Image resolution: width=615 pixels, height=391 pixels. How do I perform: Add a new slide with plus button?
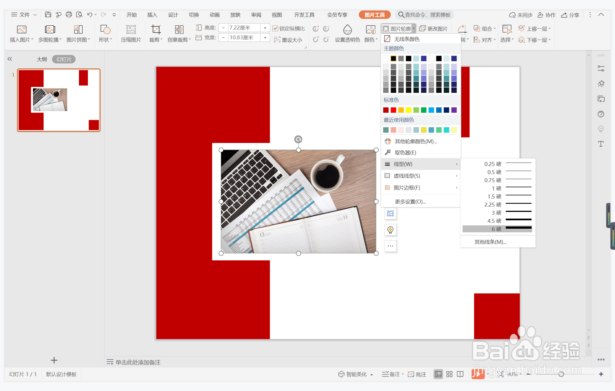point(54,360)
